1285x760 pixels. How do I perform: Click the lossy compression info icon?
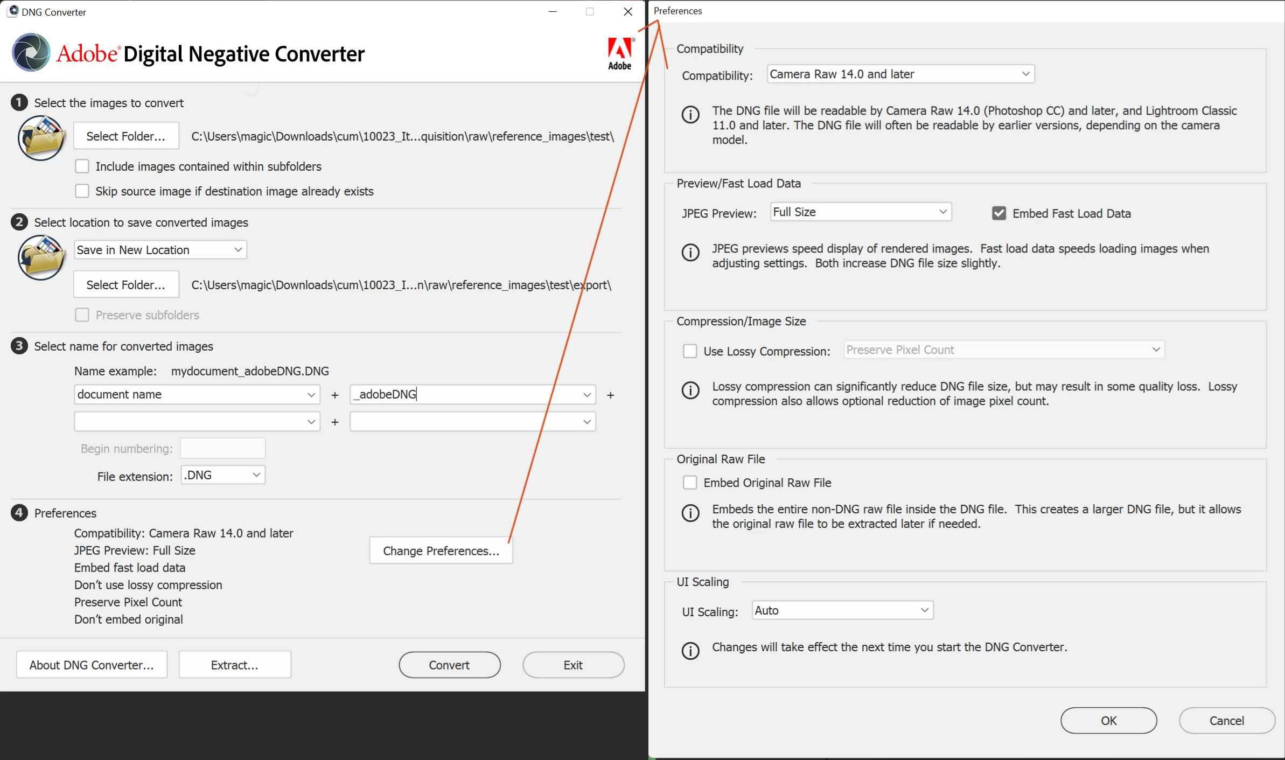tap(690, 391)
